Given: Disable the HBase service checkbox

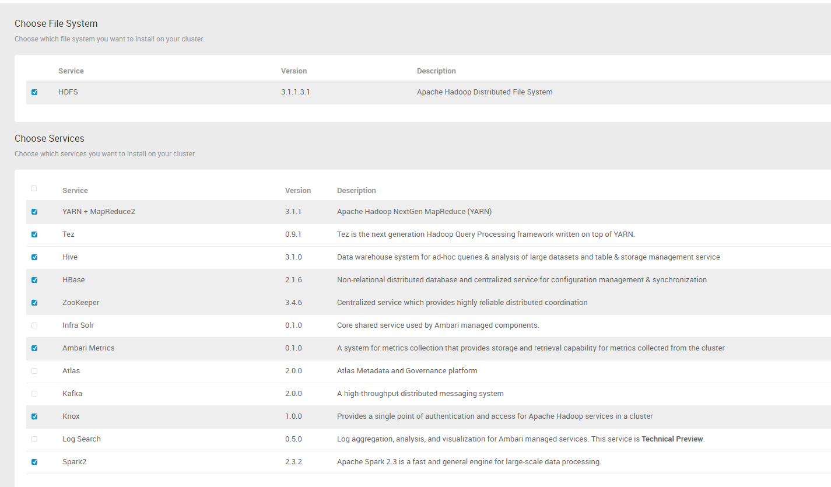Looking at the screenshot, I should pos(34,280).
